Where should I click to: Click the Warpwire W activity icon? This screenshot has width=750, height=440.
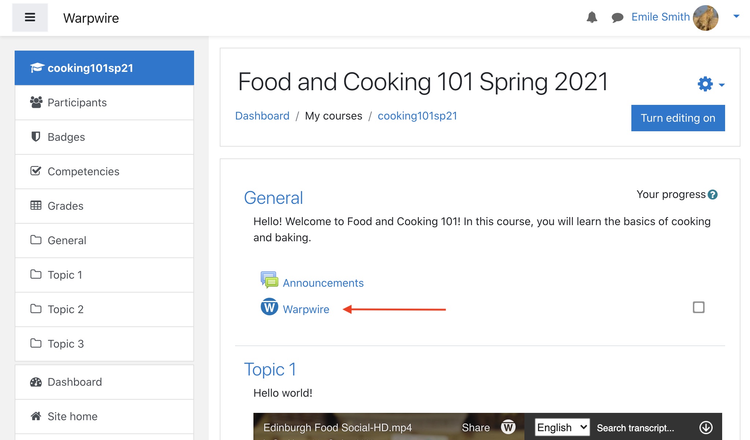(x=269, y=307)
